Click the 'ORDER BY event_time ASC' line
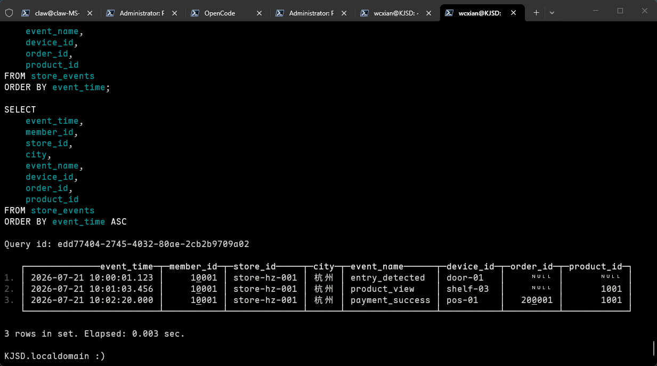 tap(66, 221)
